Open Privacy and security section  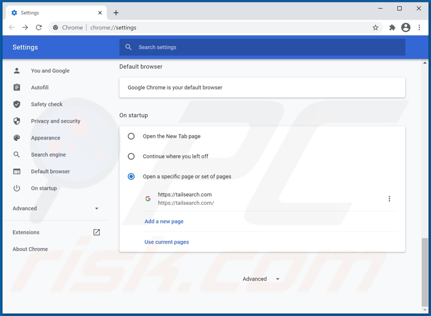coord(55,121)
